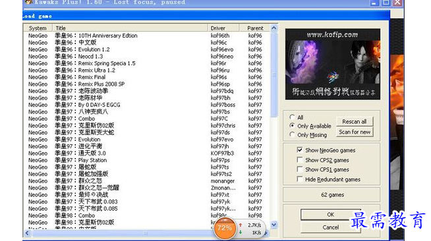Minimize the Kawaks Plus window
Screen dimensions: 431x241
[x=374, y=3]
